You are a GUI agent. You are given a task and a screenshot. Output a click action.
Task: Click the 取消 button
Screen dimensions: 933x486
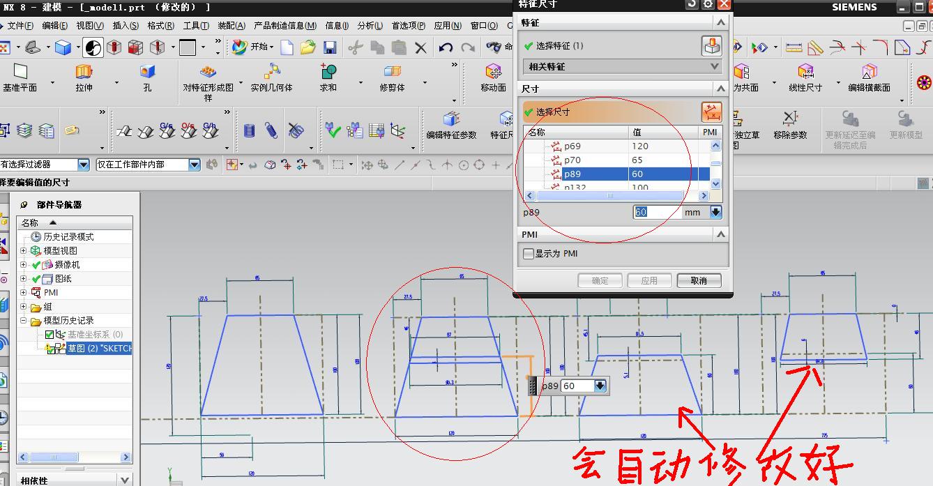tap(699, 280)
